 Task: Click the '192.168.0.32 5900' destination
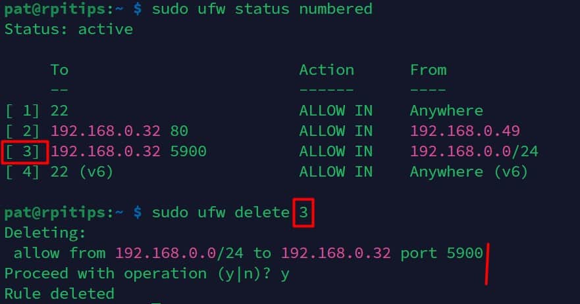point(129,151)
